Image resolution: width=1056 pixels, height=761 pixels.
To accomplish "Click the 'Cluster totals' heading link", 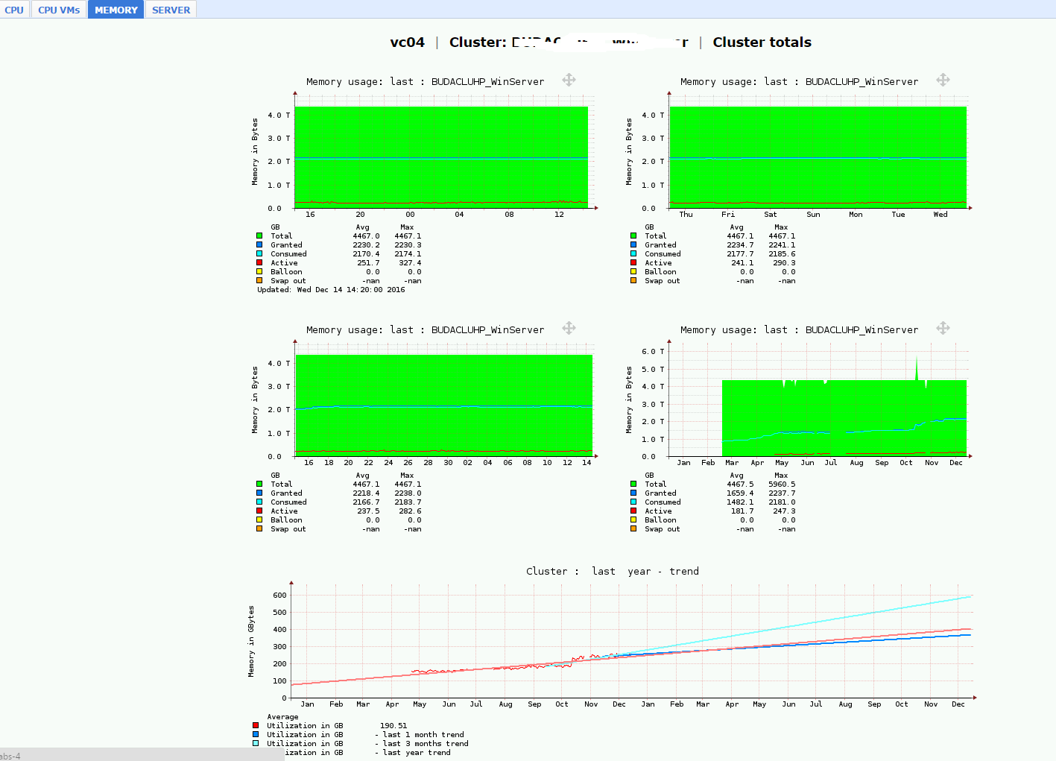I will 762,42.
